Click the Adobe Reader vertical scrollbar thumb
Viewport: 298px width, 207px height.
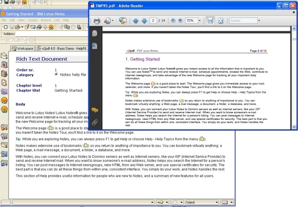(294, 39)
